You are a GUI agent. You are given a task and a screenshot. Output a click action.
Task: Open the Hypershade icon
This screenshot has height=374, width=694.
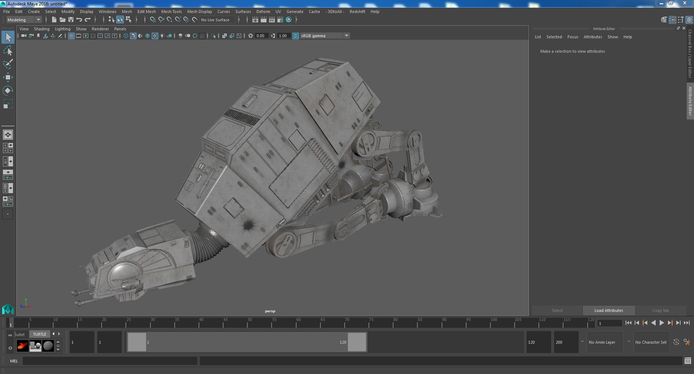289,20
